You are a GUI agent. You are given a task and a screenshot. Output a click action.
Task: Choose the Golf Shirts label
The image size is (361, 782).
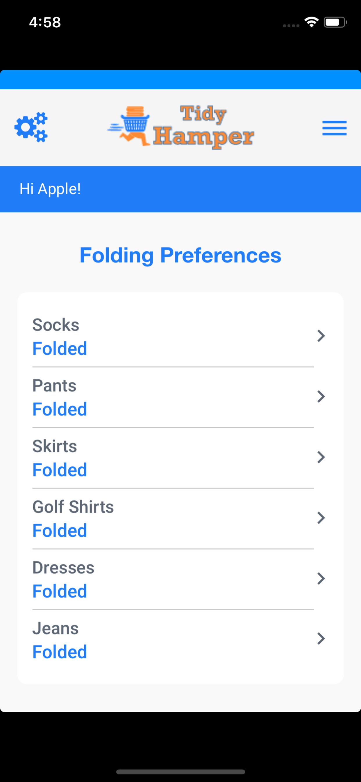click(73, 507)
